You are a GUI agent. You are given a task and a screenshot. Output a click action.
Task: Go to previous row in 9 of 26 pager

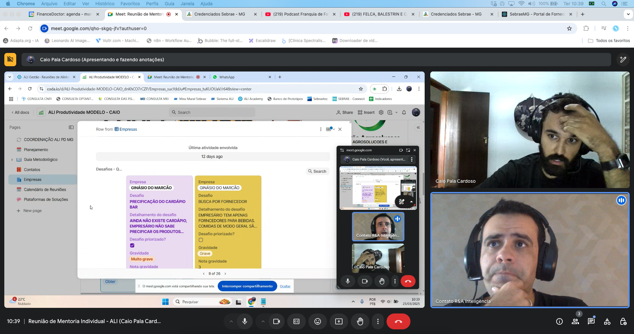(204, 274)
